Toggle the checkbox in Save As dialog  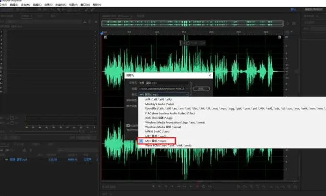[x=128, y=125]
